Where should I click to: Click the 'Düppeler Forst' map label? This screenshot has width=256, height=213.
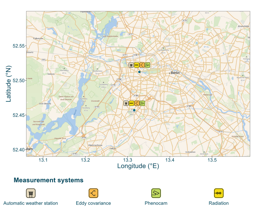click(60, 138)
